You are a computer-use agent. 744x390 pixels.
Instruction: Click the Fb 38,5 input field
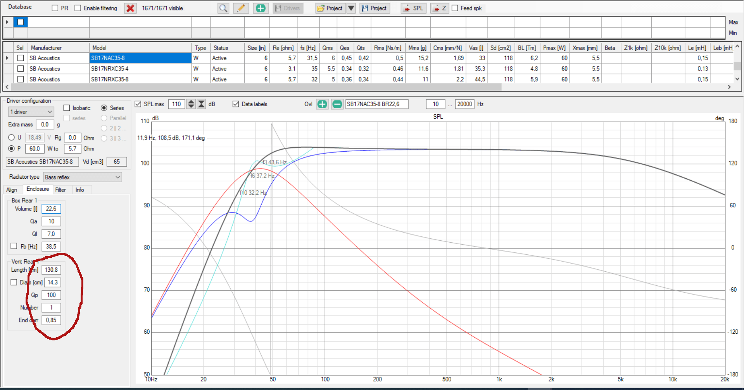[x=51, y=246]
